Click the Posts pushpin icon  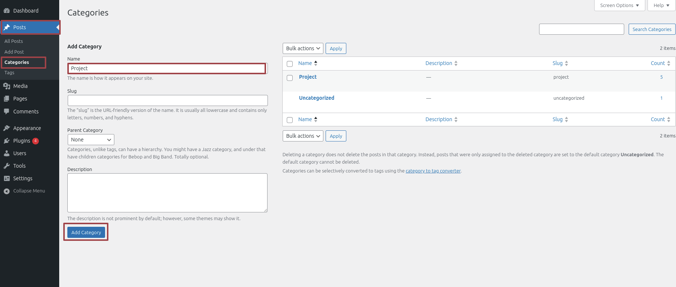7,27
